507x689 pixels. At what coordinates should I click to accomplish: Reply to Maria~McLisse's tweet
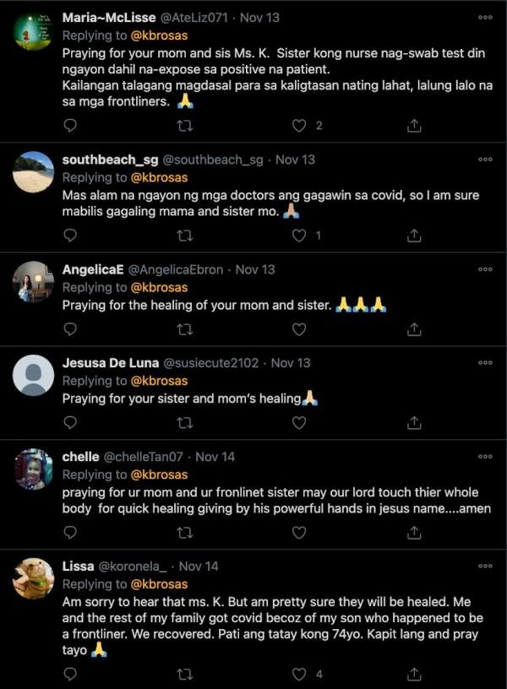pyautogui.click(x=70, y=125)
